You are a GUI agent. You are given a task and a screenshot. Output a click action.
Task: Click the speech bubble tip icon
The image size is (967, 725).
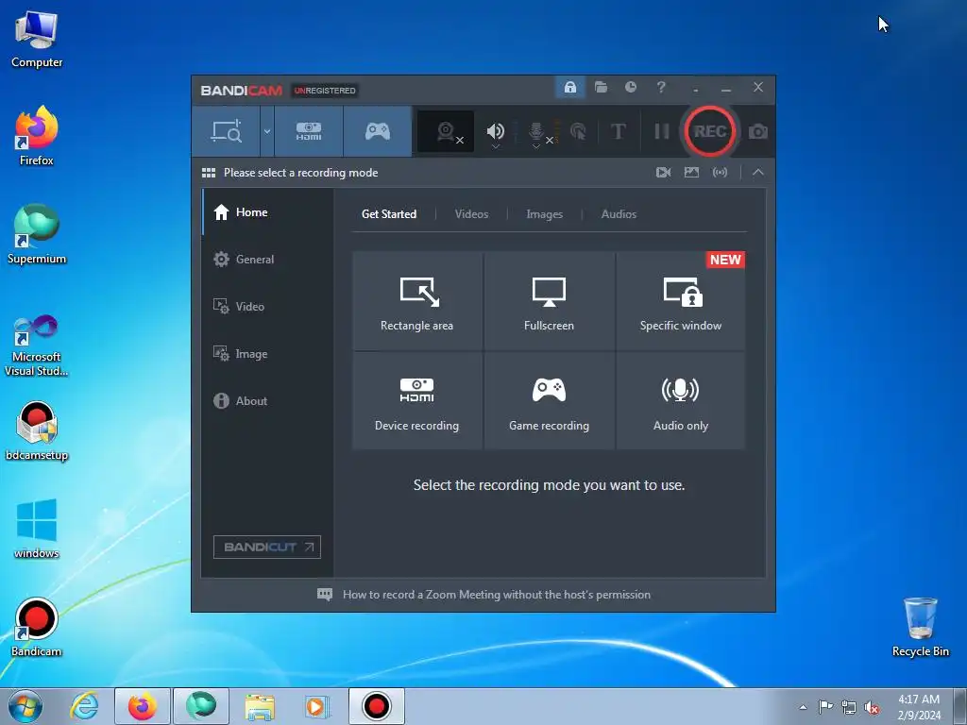(x=325, y=595)
